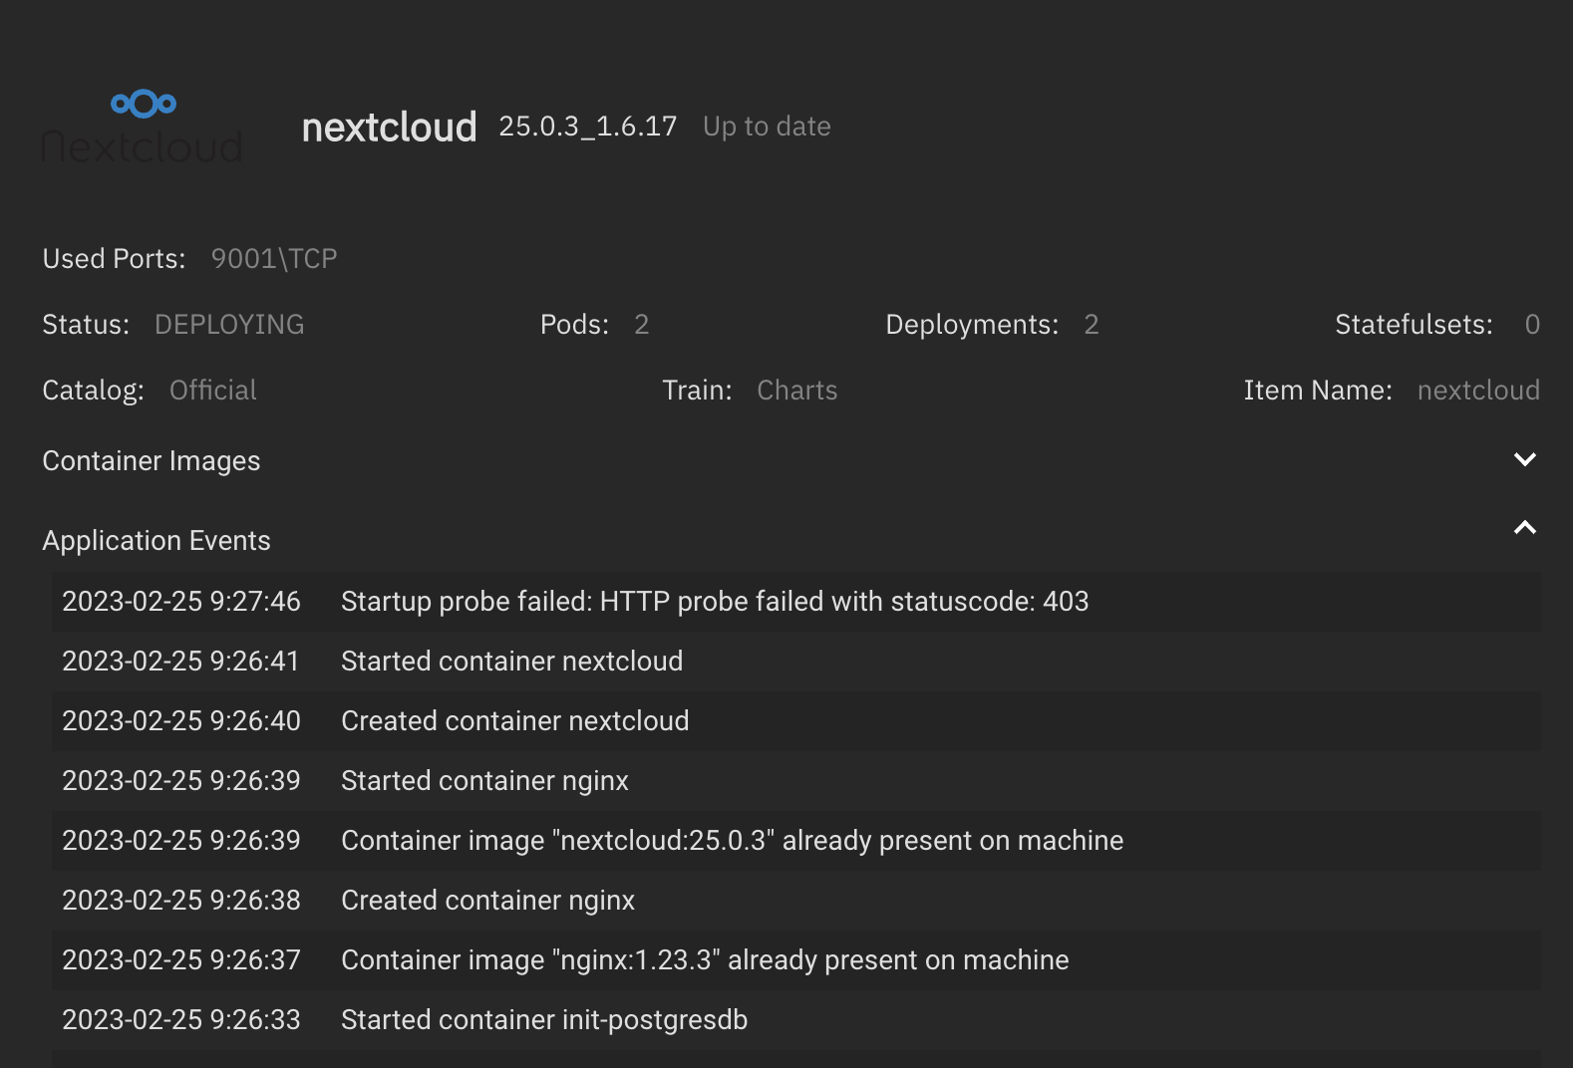Click the timestamp 2023-02-25 9:26:41
The width and height of the screenshot is (1573, 1068).
coord(181,662)
